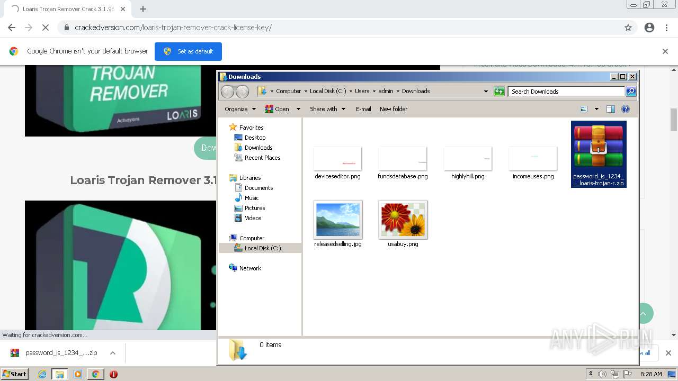Click search magnifier button in explorer
The width and height of the screenshot is (678, 381).
coord(631,92)
